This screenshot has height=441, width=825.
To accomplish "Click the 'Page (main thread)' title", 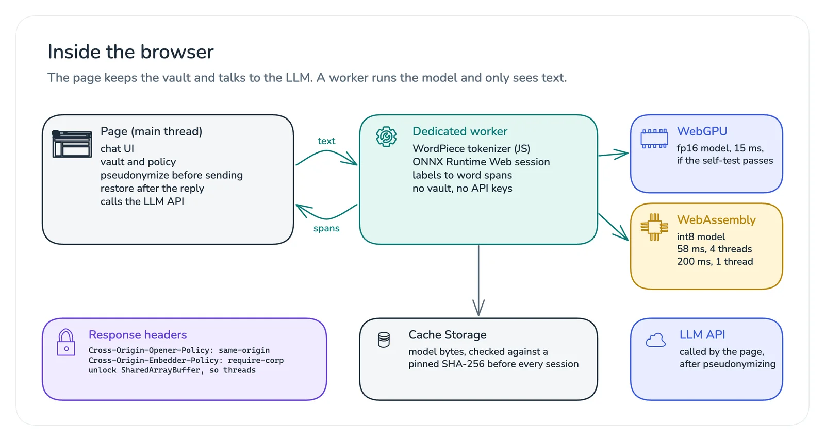I will [151, 131].
